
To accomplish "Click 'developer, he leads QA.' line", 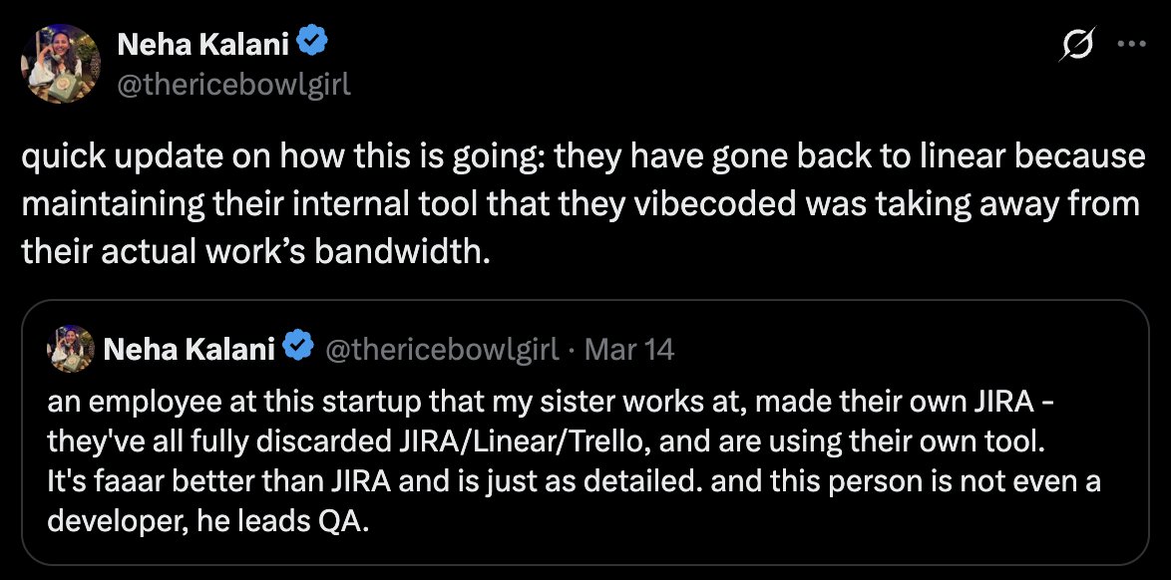I will (207, 522).
